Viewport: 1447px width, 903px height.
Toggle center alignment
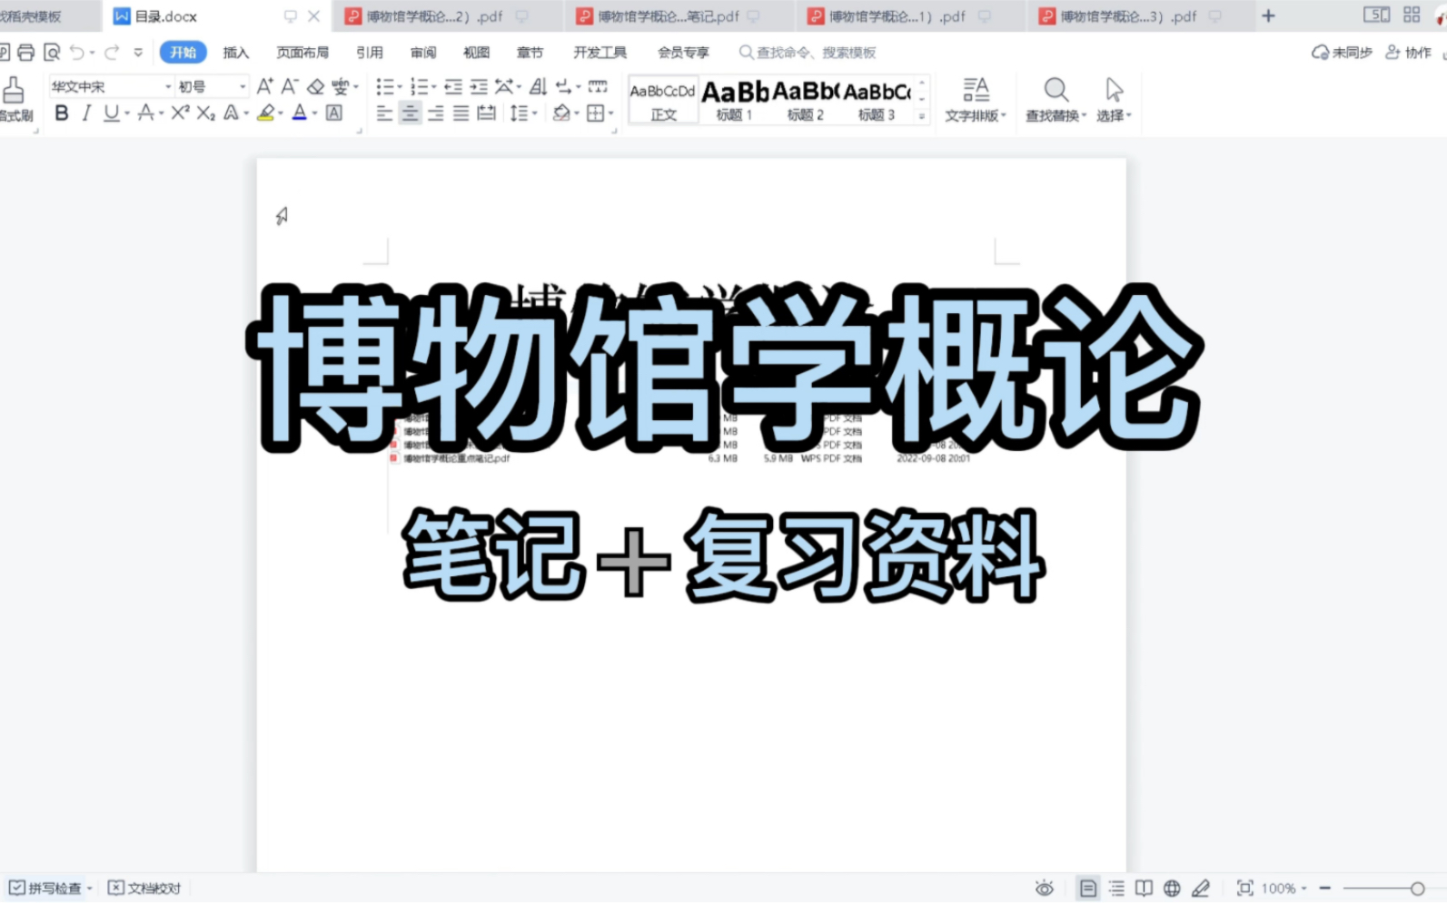point(411,113)
